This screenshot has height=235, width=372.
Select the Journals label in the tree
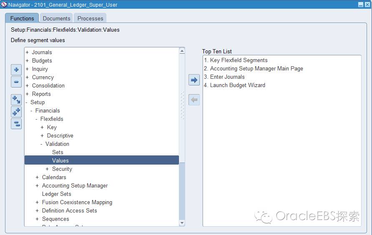[x=42, y=52]
